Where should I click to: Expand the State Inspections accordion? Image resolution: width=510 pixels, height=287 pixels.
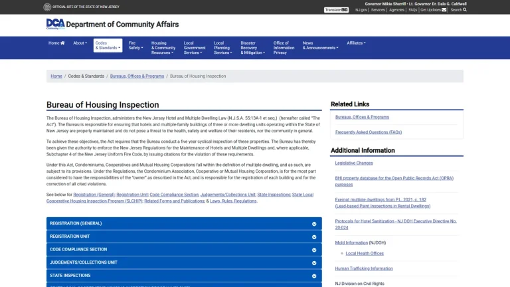point(184,276)
